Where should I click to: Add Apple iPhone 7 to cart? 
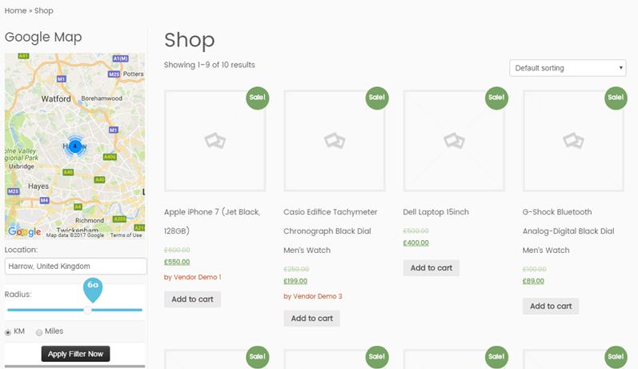192,299
